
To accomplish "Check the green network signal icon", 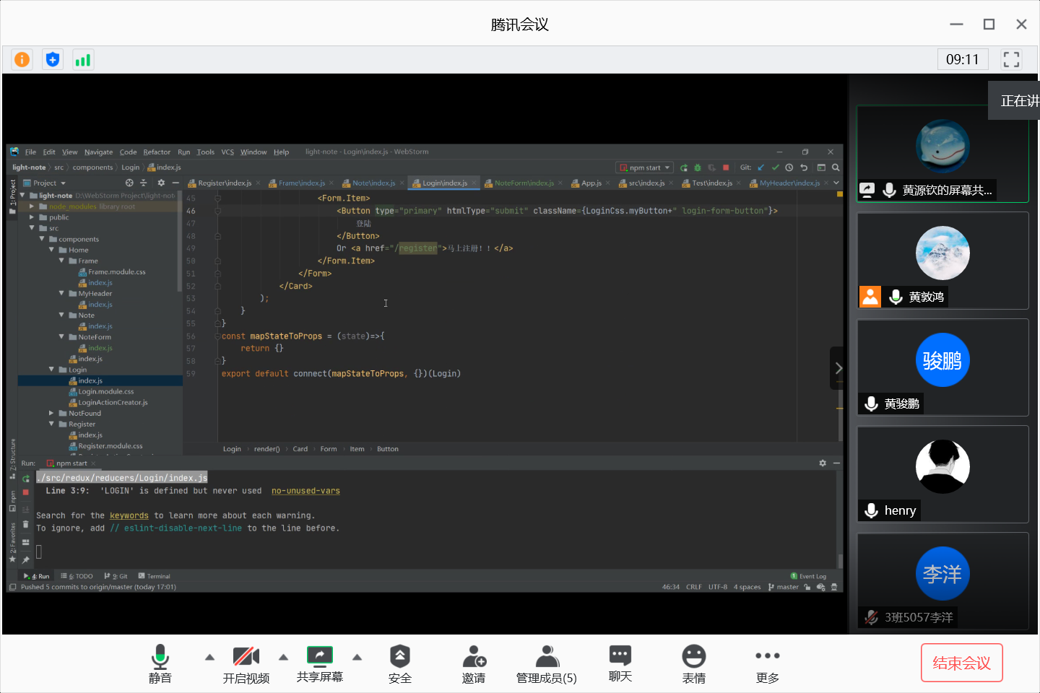I will (x=83, y=59).
